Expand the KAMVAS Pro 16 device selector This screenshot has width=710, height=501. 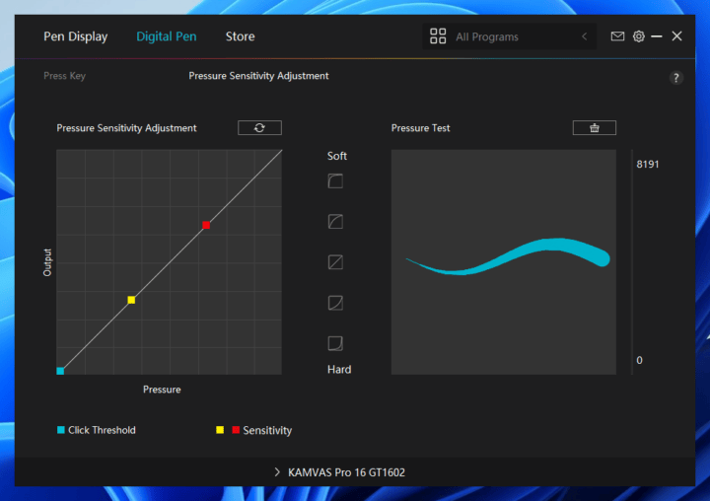tap(340, 472)
